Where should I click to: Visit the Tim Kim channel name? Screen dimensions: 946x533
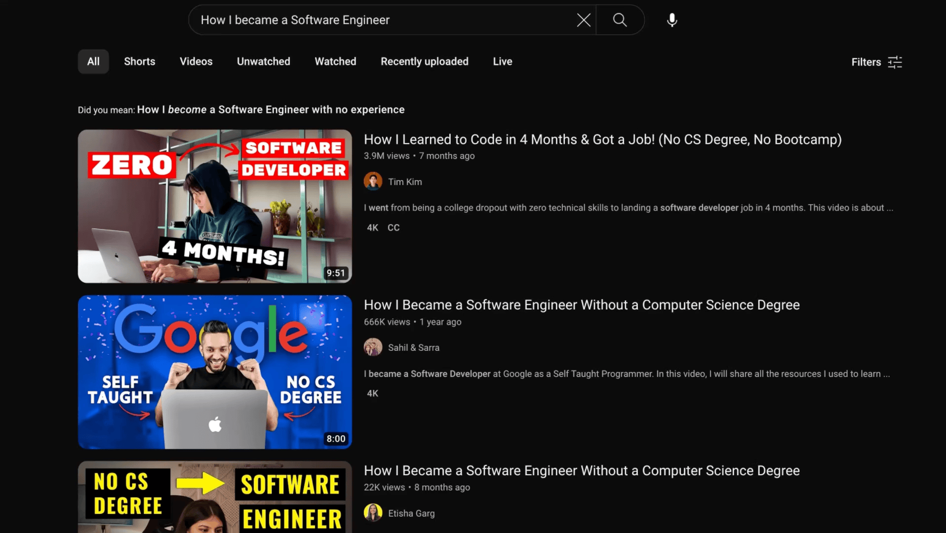405,182
